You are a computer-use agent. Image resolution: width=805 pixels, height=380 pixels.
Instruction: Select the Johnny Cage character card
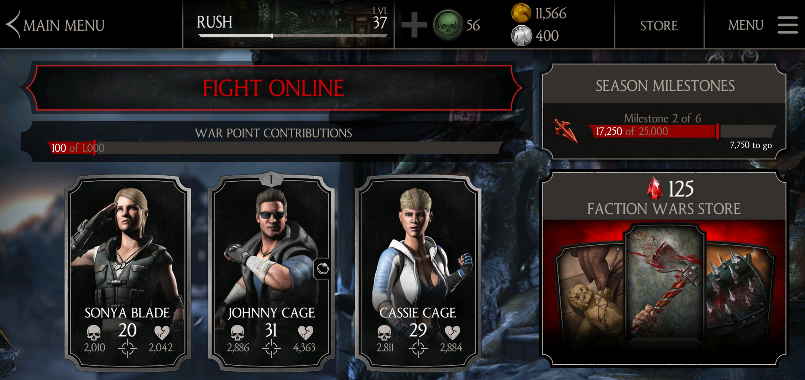click(x=271, y=272)
